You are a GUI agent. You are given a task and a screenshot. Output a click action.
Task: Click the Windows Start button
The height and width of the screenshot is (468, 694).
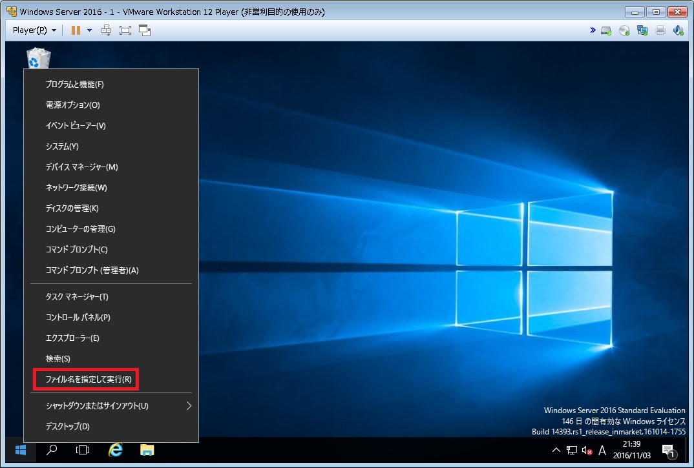tap(21, 451)
